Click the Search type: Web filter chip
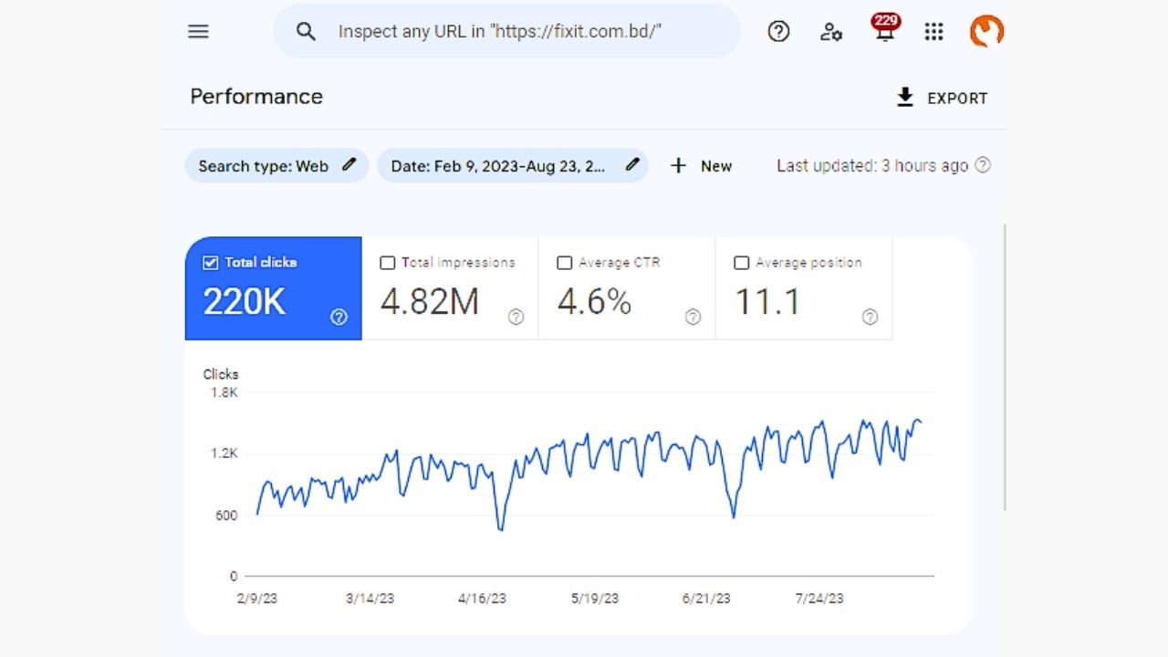 tap(276, 165)
